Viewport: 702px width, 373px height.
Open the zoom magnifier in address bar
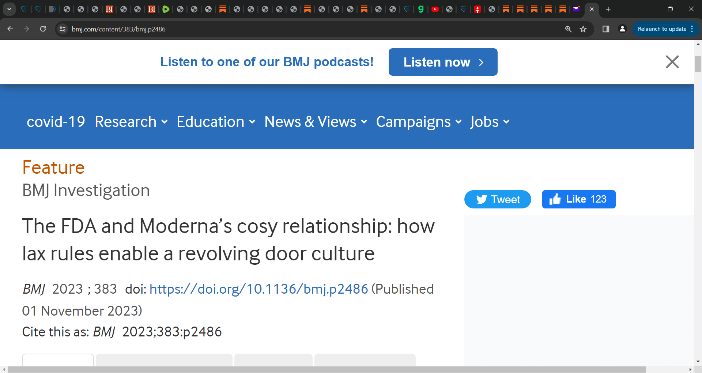[x=568, y=29]
